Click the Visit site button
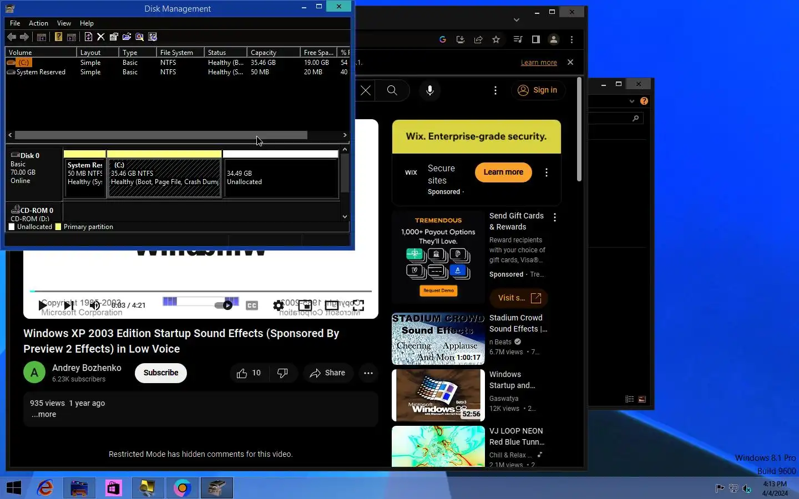 point(519,298)
